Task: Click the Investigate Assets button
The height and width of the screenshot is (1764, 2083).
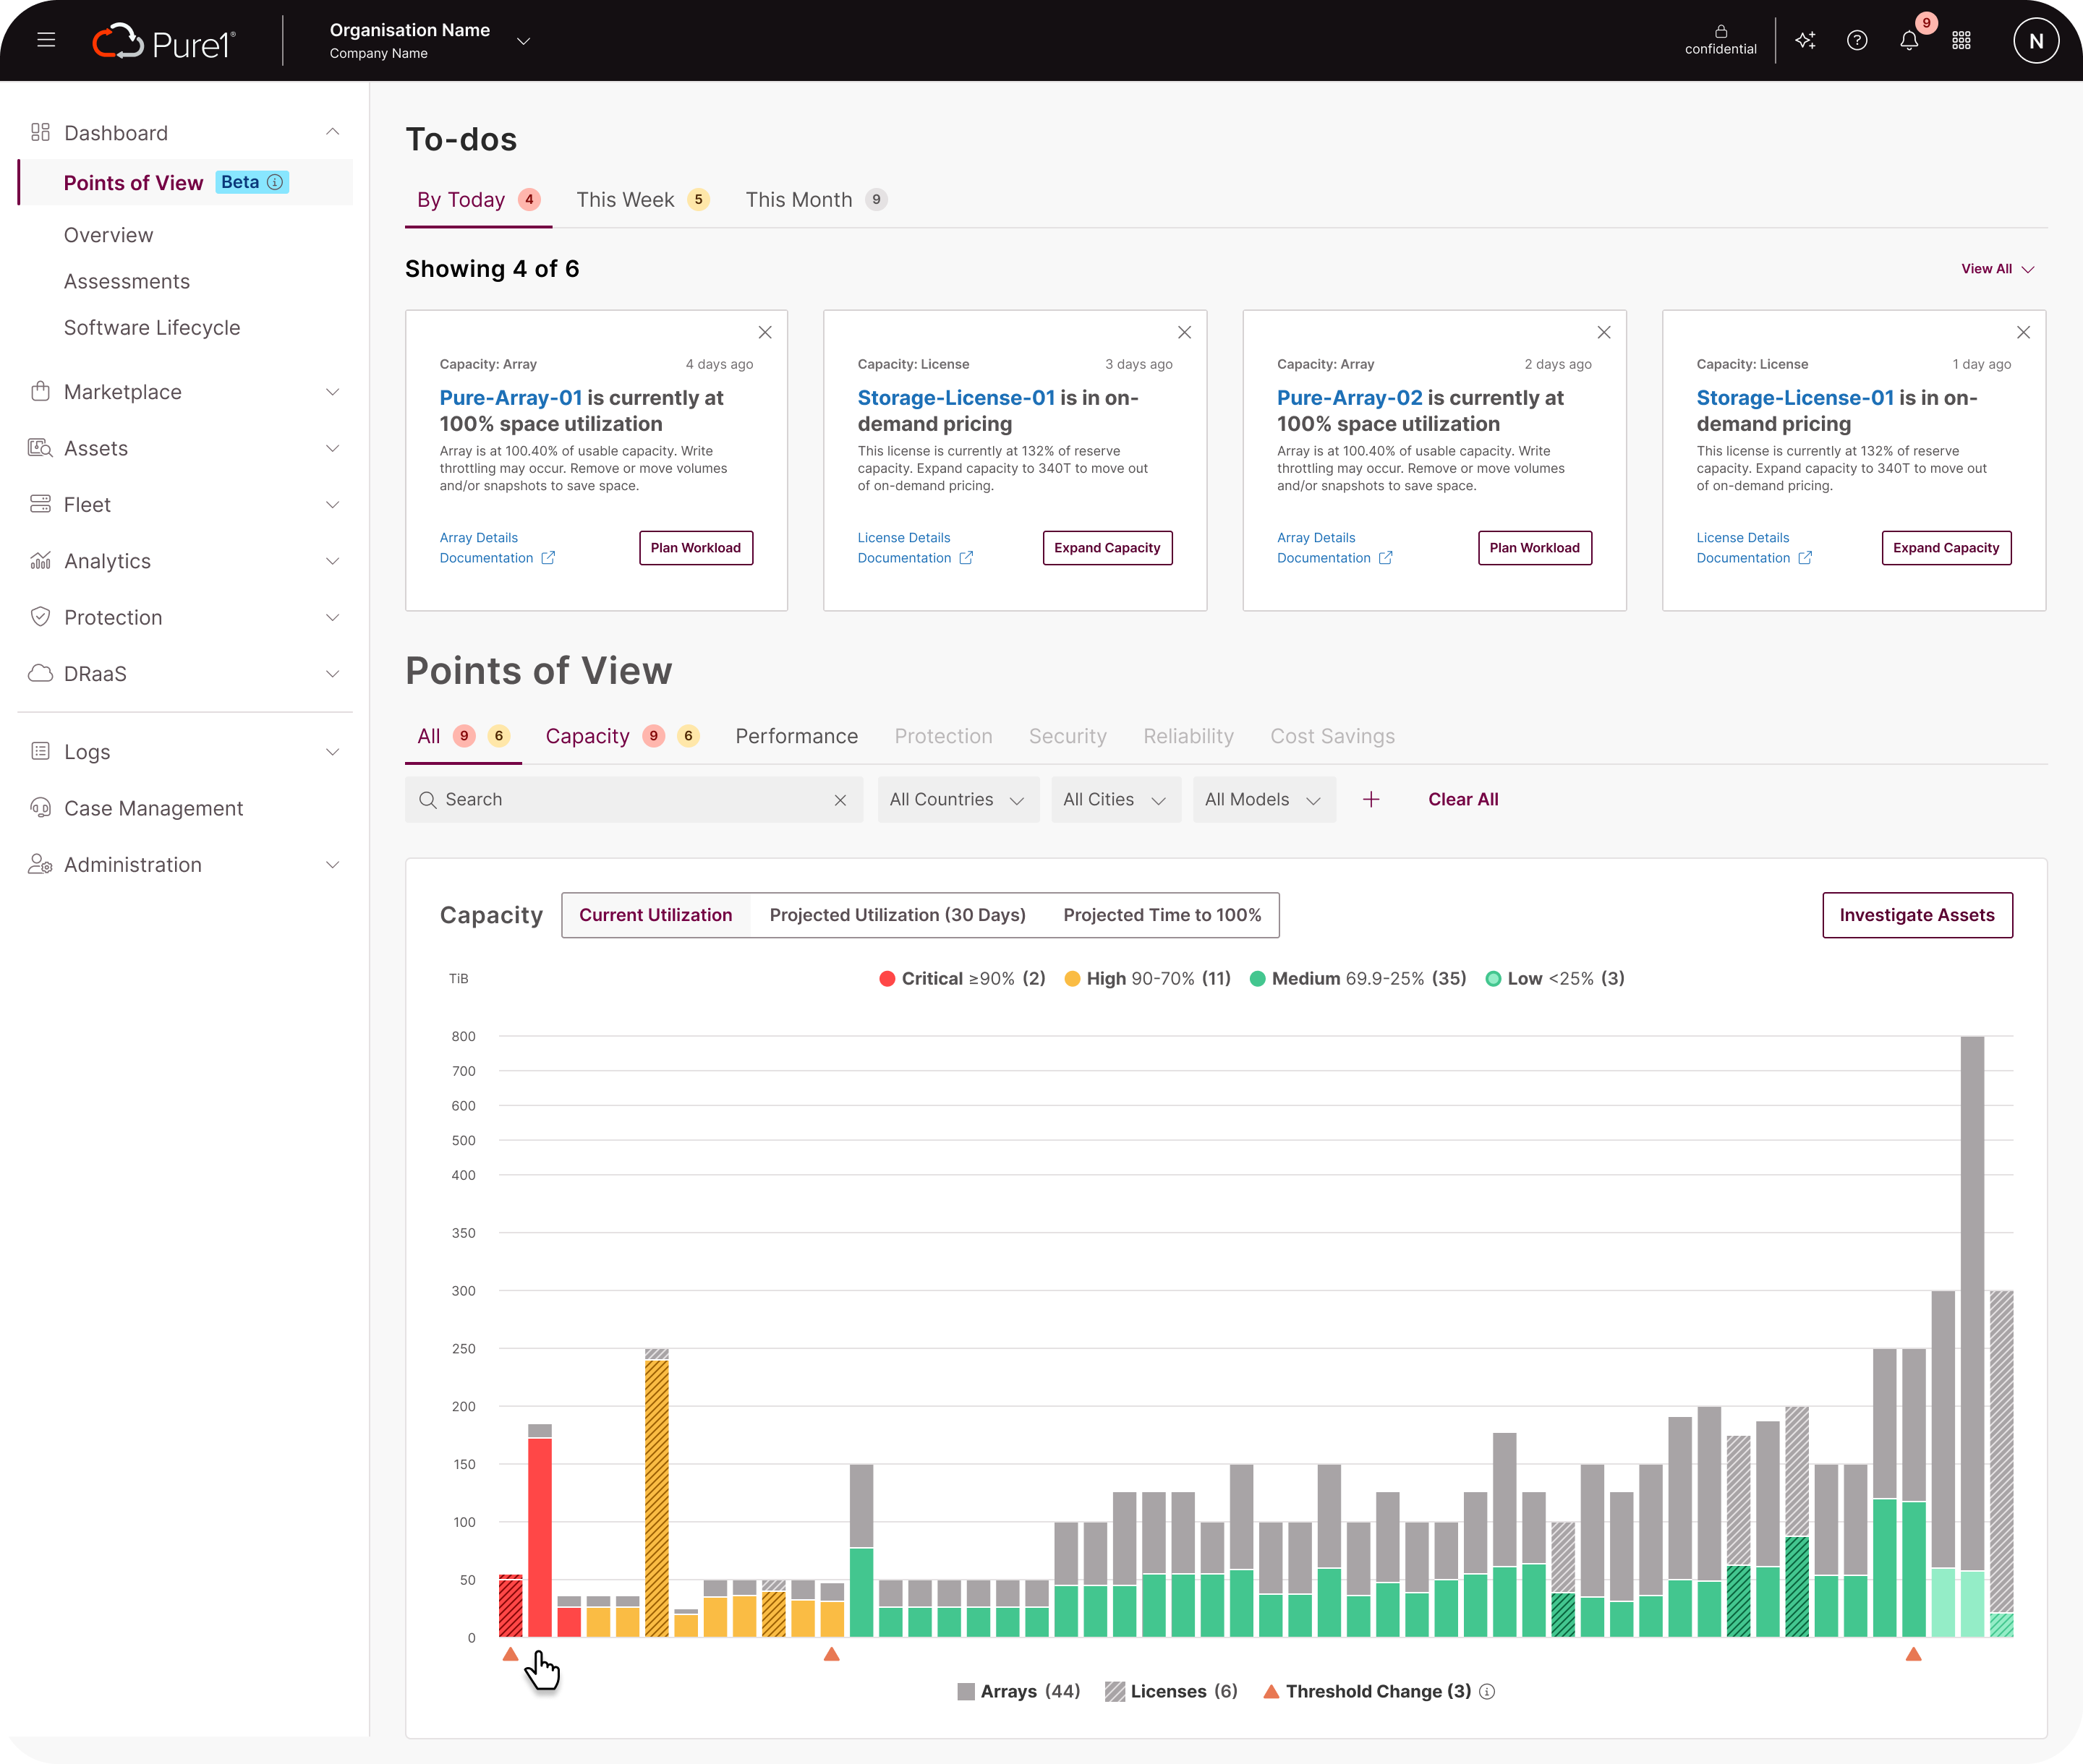Action: pos(1916,915)
